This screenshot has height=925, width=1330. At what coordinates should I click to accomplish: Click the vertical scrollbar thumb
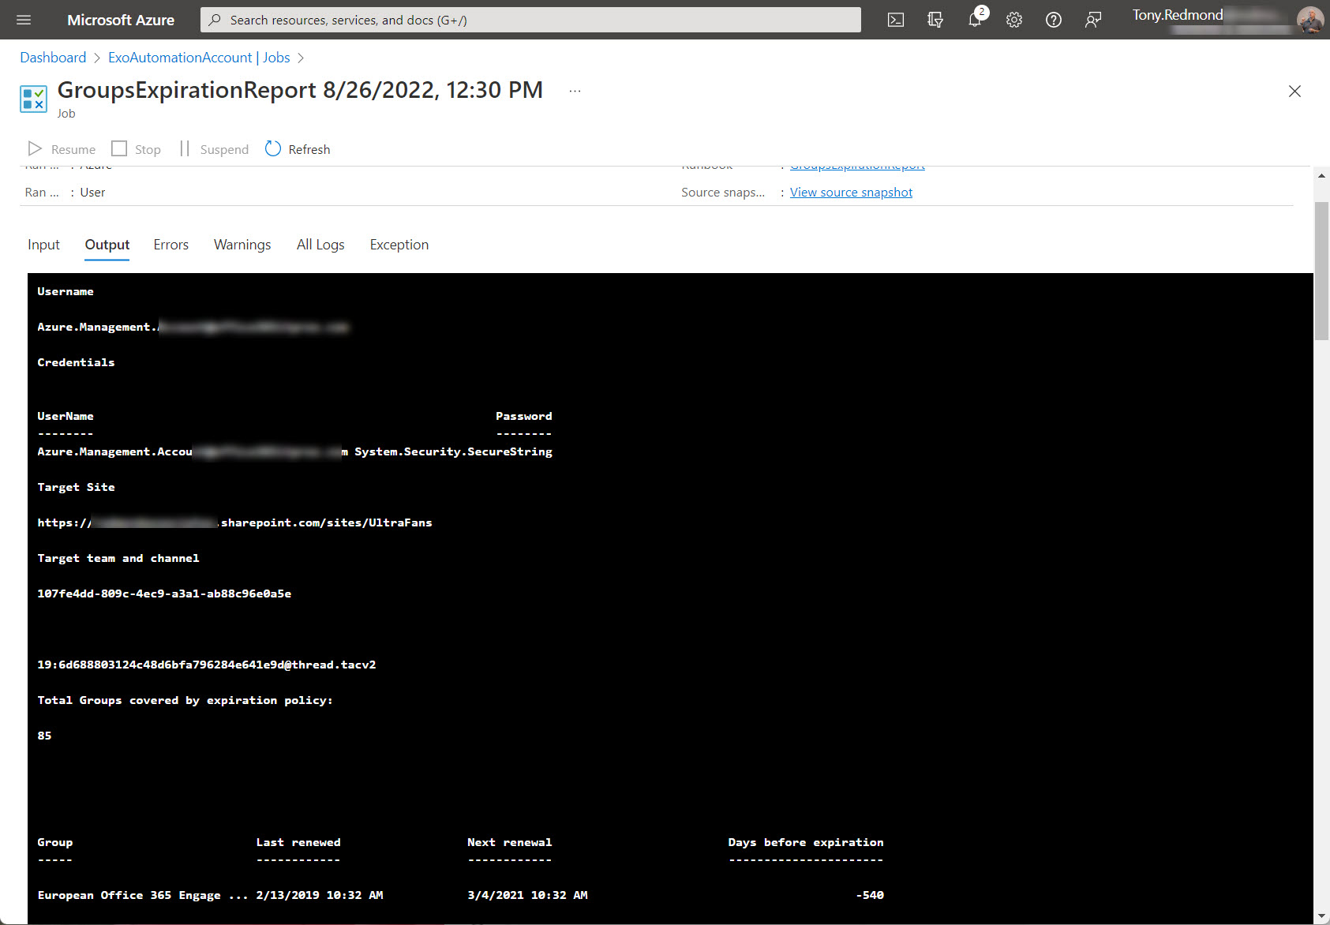(1321, 271)
